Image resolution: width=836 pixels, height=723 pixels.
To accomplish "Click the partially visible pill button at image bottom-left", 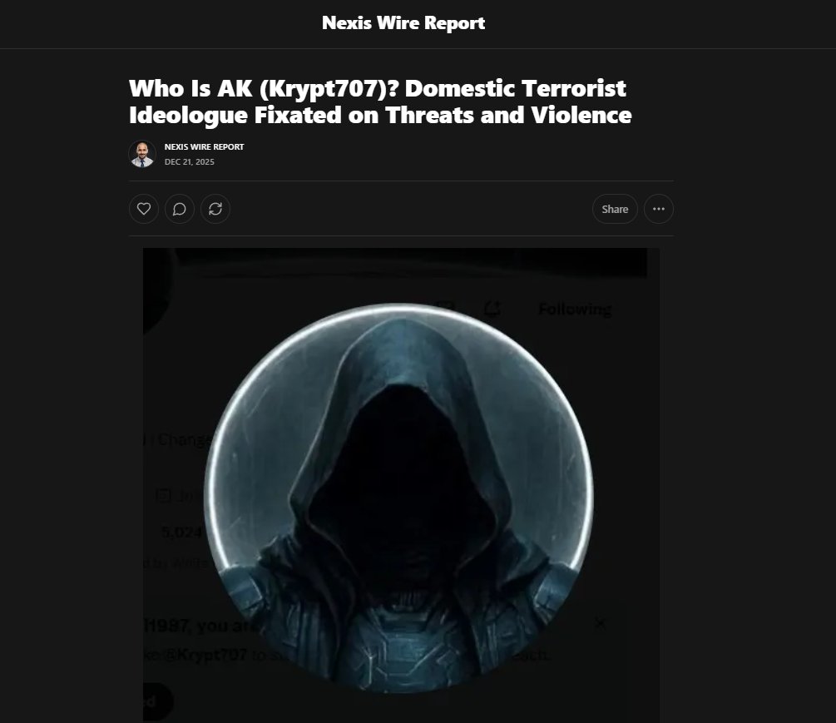I will pyautogui.click(x=158, y=701).
